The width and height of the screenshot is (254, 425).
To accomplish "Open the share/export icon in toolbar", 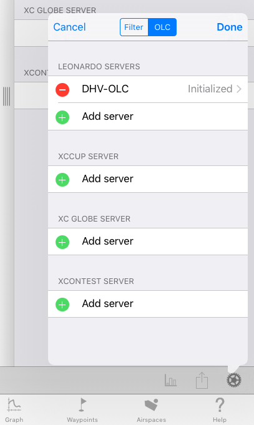I will (202, 380).
